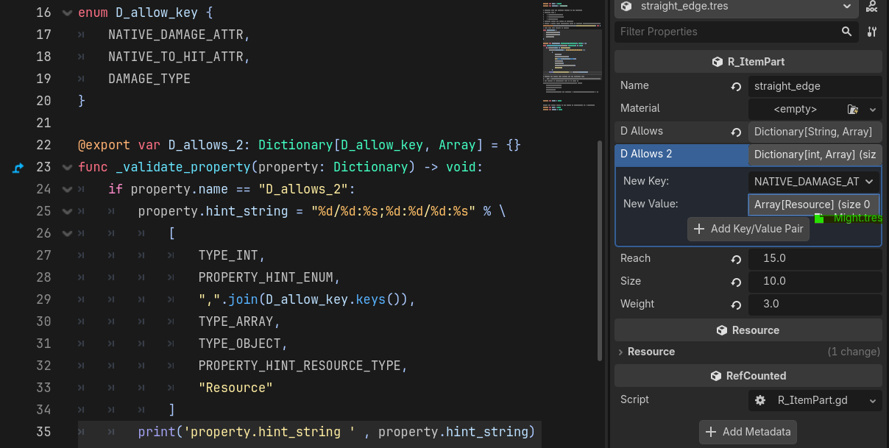The height and width of the screenshot is (448, 889).
Task: Revert the Weight property value
Action: click(736, 305)
